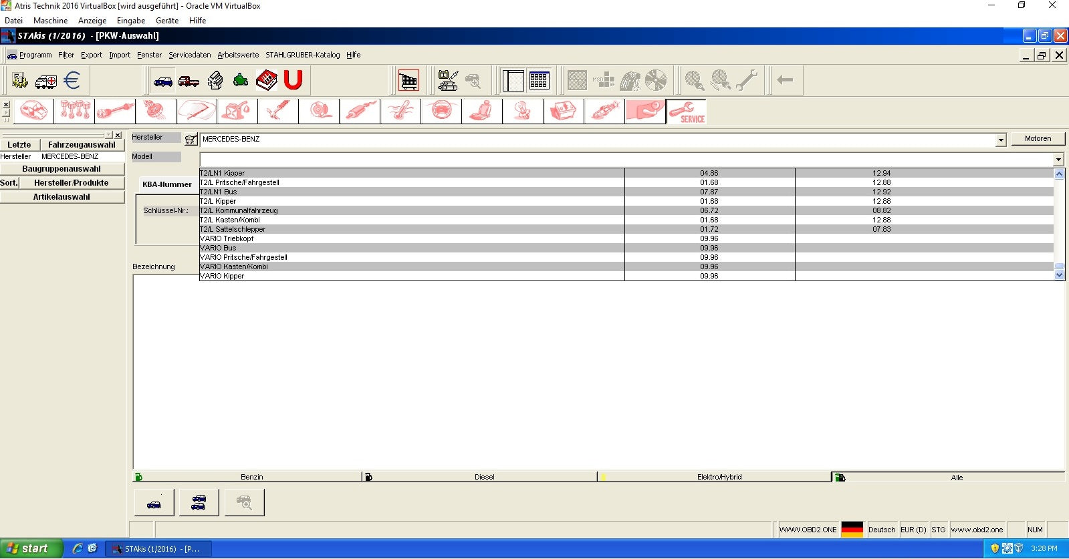Choose VARIO Kasten/Kombi from model list

pyautogui.click(x=234, y=266)
